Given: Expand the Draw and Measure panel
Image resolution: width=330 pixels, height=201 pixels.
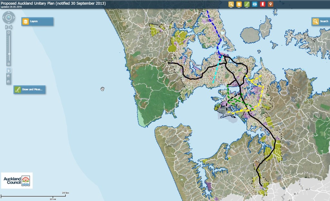Looking at the screenshot, I should click(29, 89).
